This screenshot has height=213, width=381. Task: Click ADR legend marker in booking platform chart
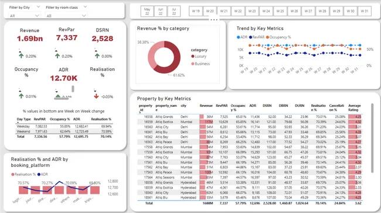(x=39, y=174)
